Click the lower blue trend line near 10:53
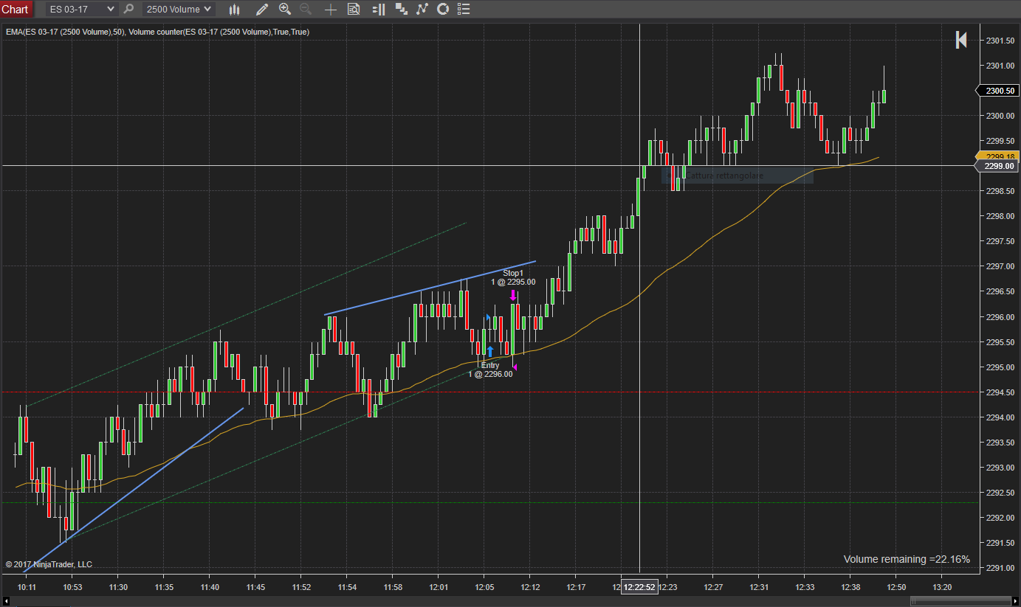This screenshot has width=1021, height=607. tap(133, 490)
